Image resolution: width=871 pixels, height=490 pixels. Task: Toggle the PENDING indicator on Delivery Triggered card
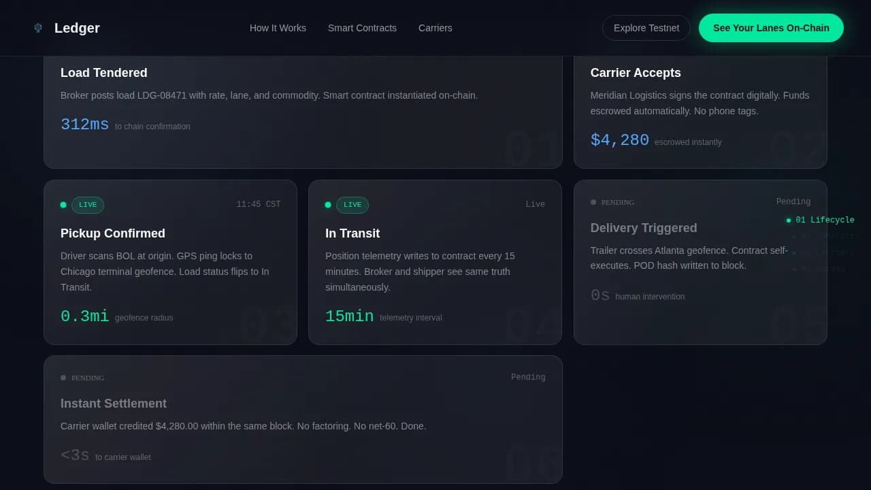(x=616, y=201)
